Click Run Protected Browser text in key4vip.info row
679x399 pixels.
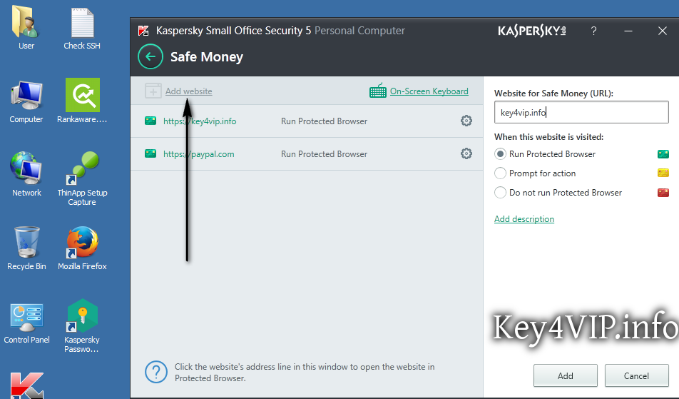324,121
